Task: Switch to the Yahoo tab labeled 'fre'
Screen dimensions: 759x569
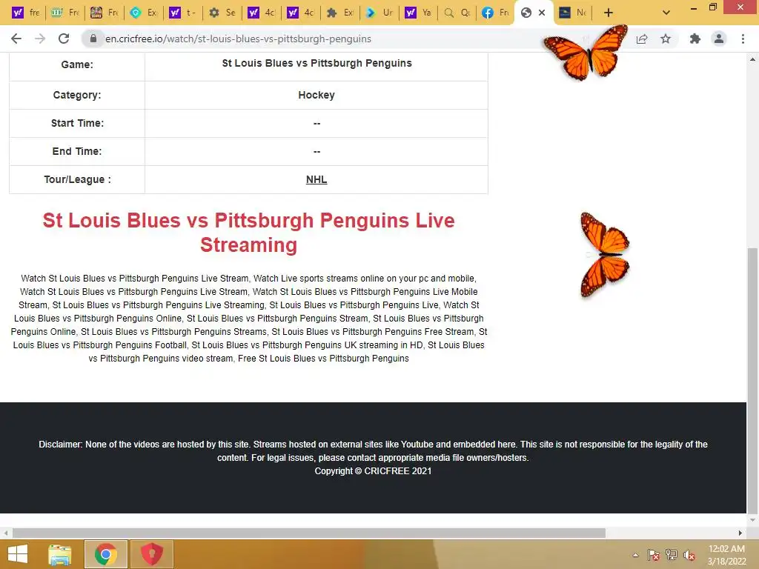Action: click(x=26, y=13)
